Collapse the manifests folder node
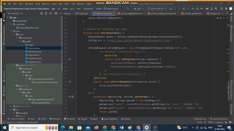Image resolution: width=234 pixels, height=131 pixels. point(11,24)
